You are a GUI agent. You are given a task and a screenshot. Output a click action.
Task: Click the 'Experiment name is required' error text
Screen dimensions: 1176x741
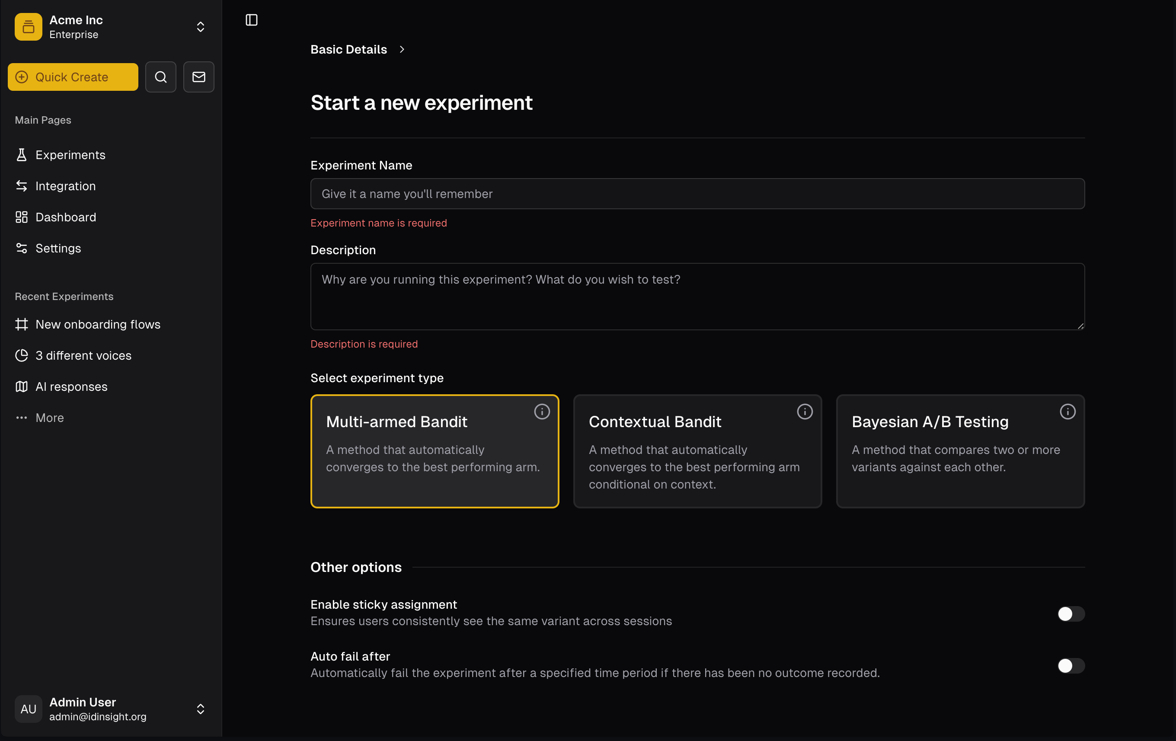pos(378,223)
